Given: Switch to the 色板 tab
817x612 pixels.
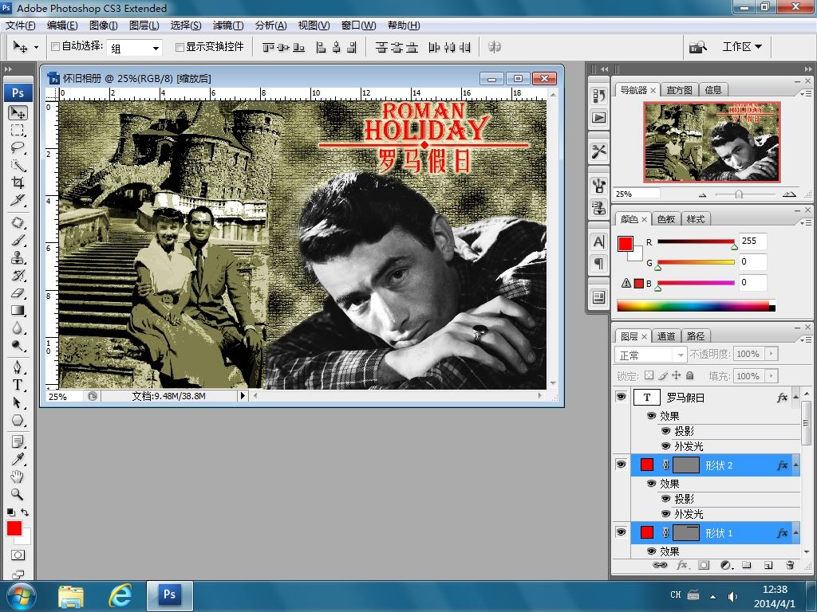Looking at the screenshot, I should point(666,219).
